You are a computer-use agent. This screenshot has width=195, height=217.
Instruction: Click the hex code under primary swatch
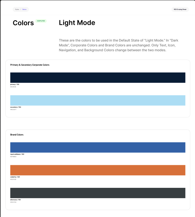tap(13, 87)
